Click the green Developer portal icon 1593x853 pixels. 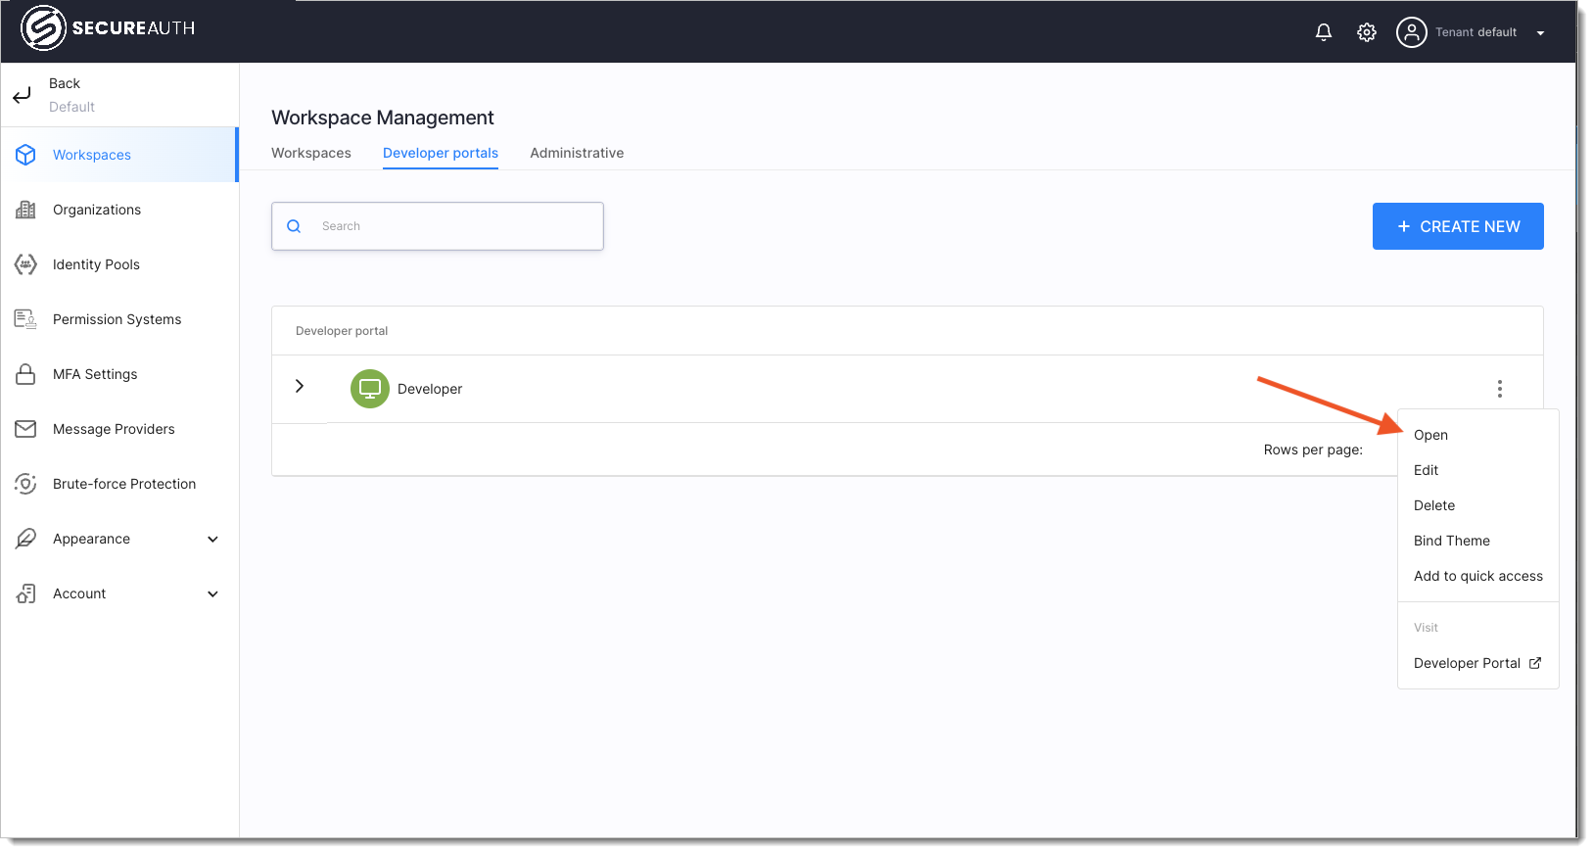[x=370, y=389]
